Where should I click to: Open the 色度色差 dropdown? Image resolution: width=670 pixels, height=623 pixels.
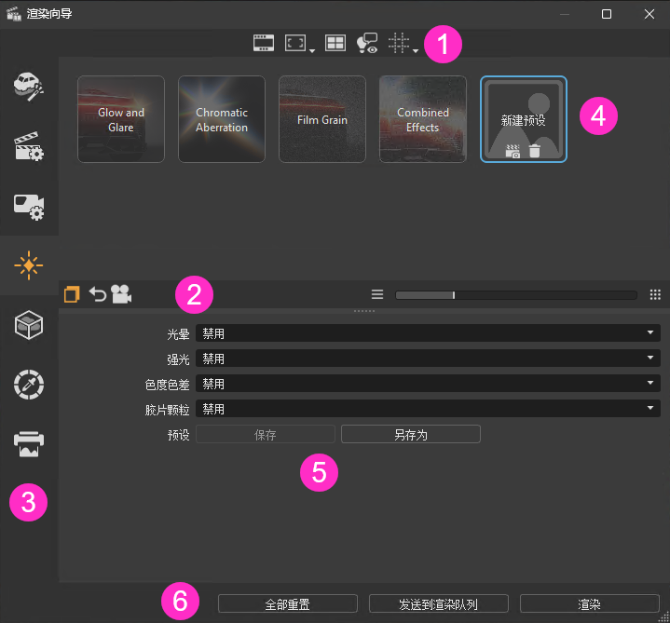[428, 384]
